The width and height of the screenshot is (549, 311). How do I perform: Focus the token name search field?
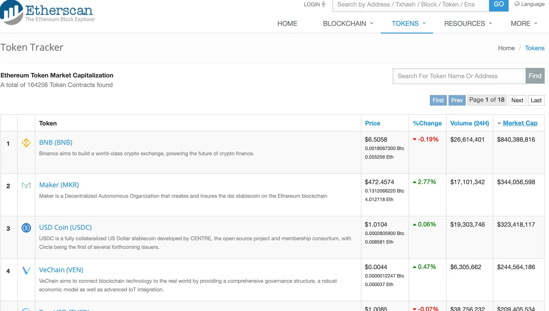pyautogui.click(x=459, y=76)
